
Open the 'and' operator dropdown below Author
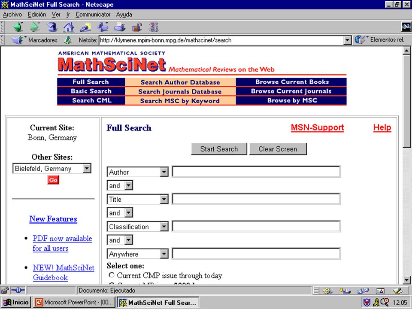tap(128, 185)
